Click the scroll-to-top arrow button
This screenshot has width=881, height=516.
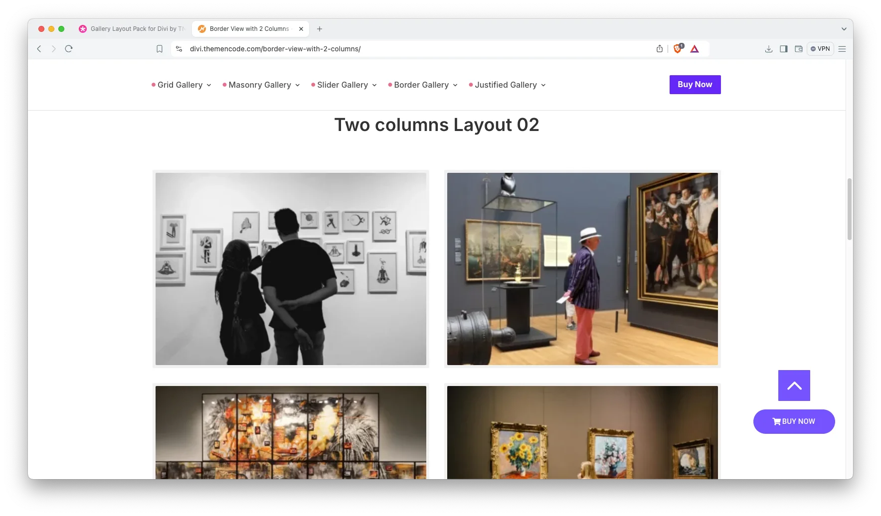tap(794, 386)
